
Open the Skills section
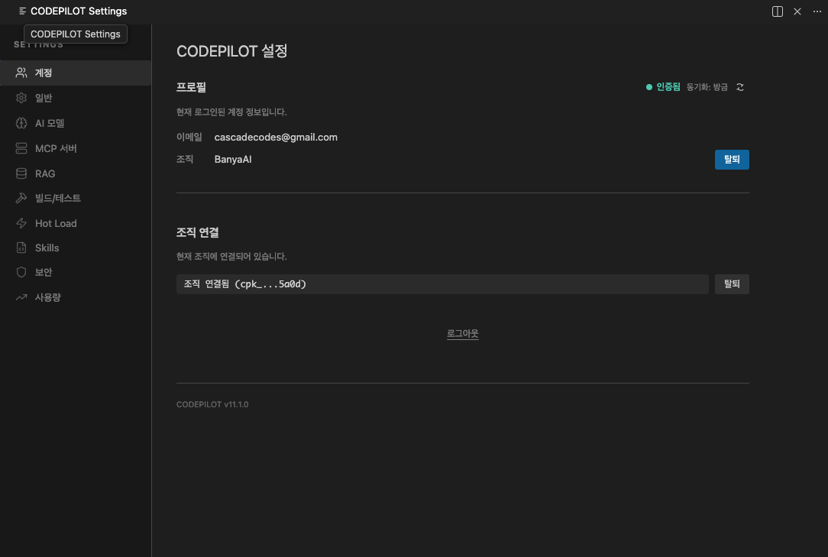pyautogui.click(x=76, y=248)
